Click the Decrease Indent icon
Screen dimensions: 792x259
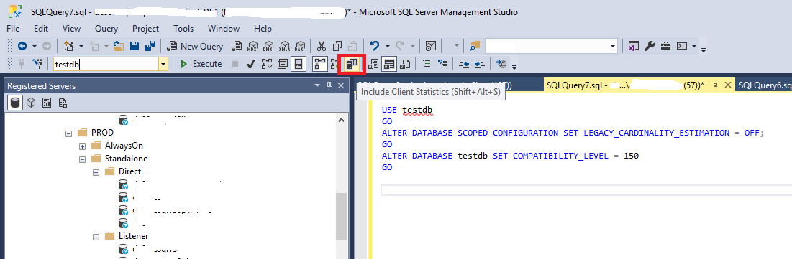click(463, 63)
